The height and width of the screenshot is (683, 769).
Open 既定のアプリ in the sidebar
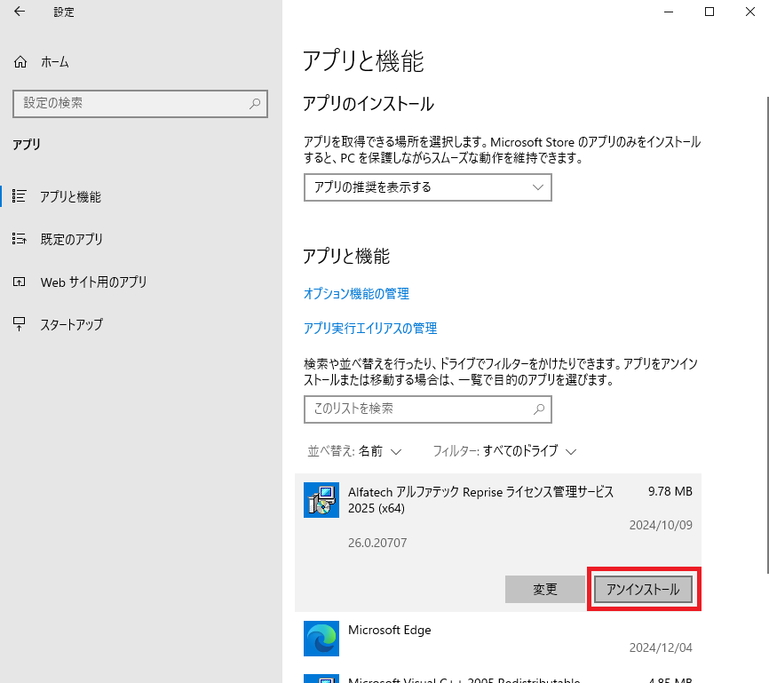point(71,240)
